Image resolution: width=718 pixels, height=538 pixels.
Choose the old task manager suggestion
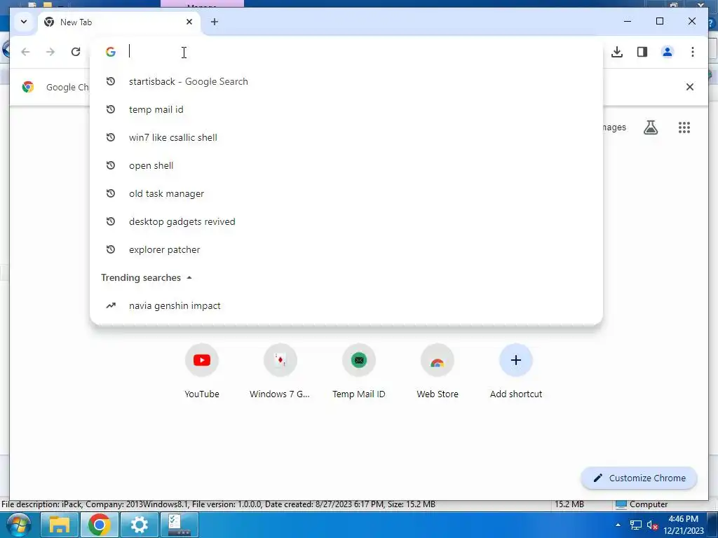click(346, 193)
